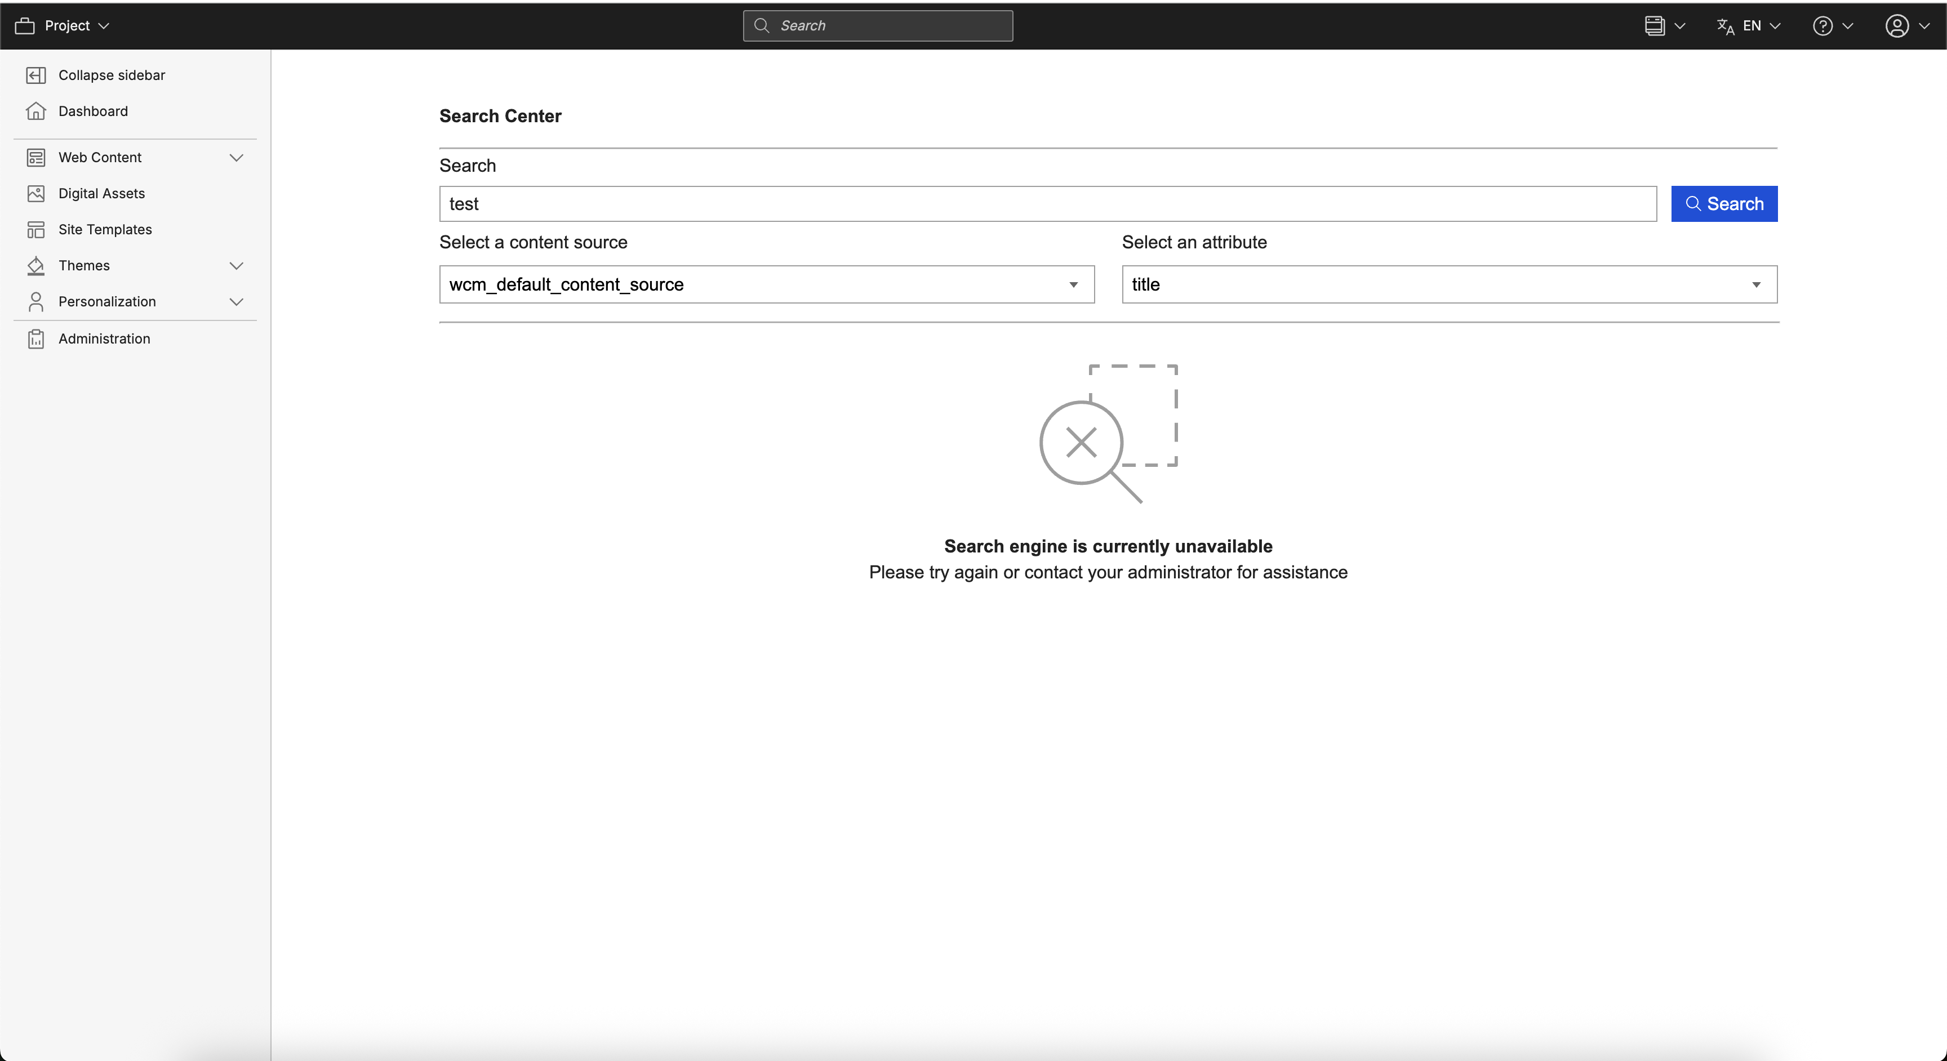This screenshot has width=1947, height=1061.
Task: Click the Administration clipboard icon
Action: [35, 338]
